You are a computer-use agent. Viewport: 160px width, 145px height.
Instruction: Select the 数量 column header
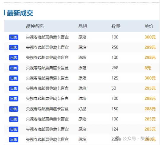pos(116,26)
